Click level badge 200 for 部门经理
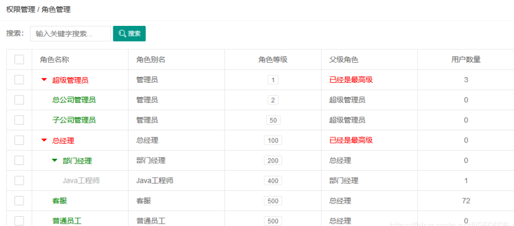 (x=273, y=160)
